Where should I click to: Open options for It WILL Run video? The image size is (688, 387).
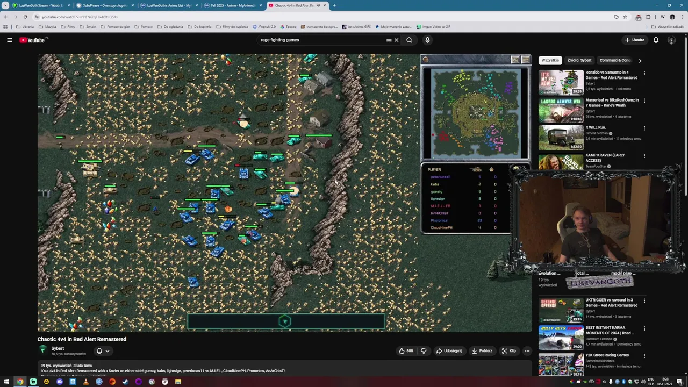tap(644, 128)
